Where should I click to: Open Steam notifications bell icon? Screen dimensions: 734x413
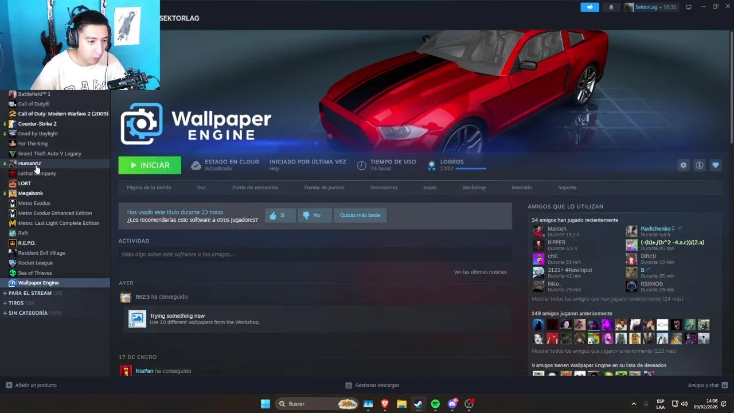[611, 7]
